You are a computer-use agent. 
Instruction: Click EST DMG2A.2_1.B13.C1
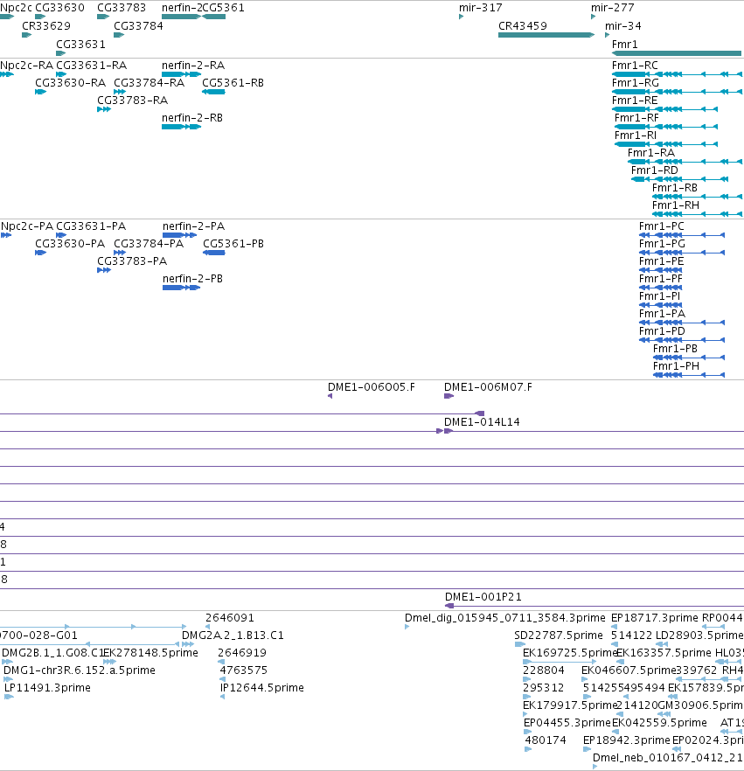pyautogui.click(x=233, y=636)
